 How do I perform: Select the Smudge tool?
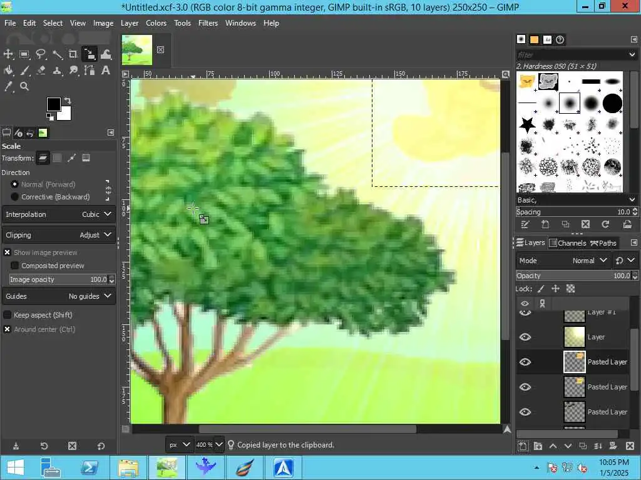click(x=73, y=70)
